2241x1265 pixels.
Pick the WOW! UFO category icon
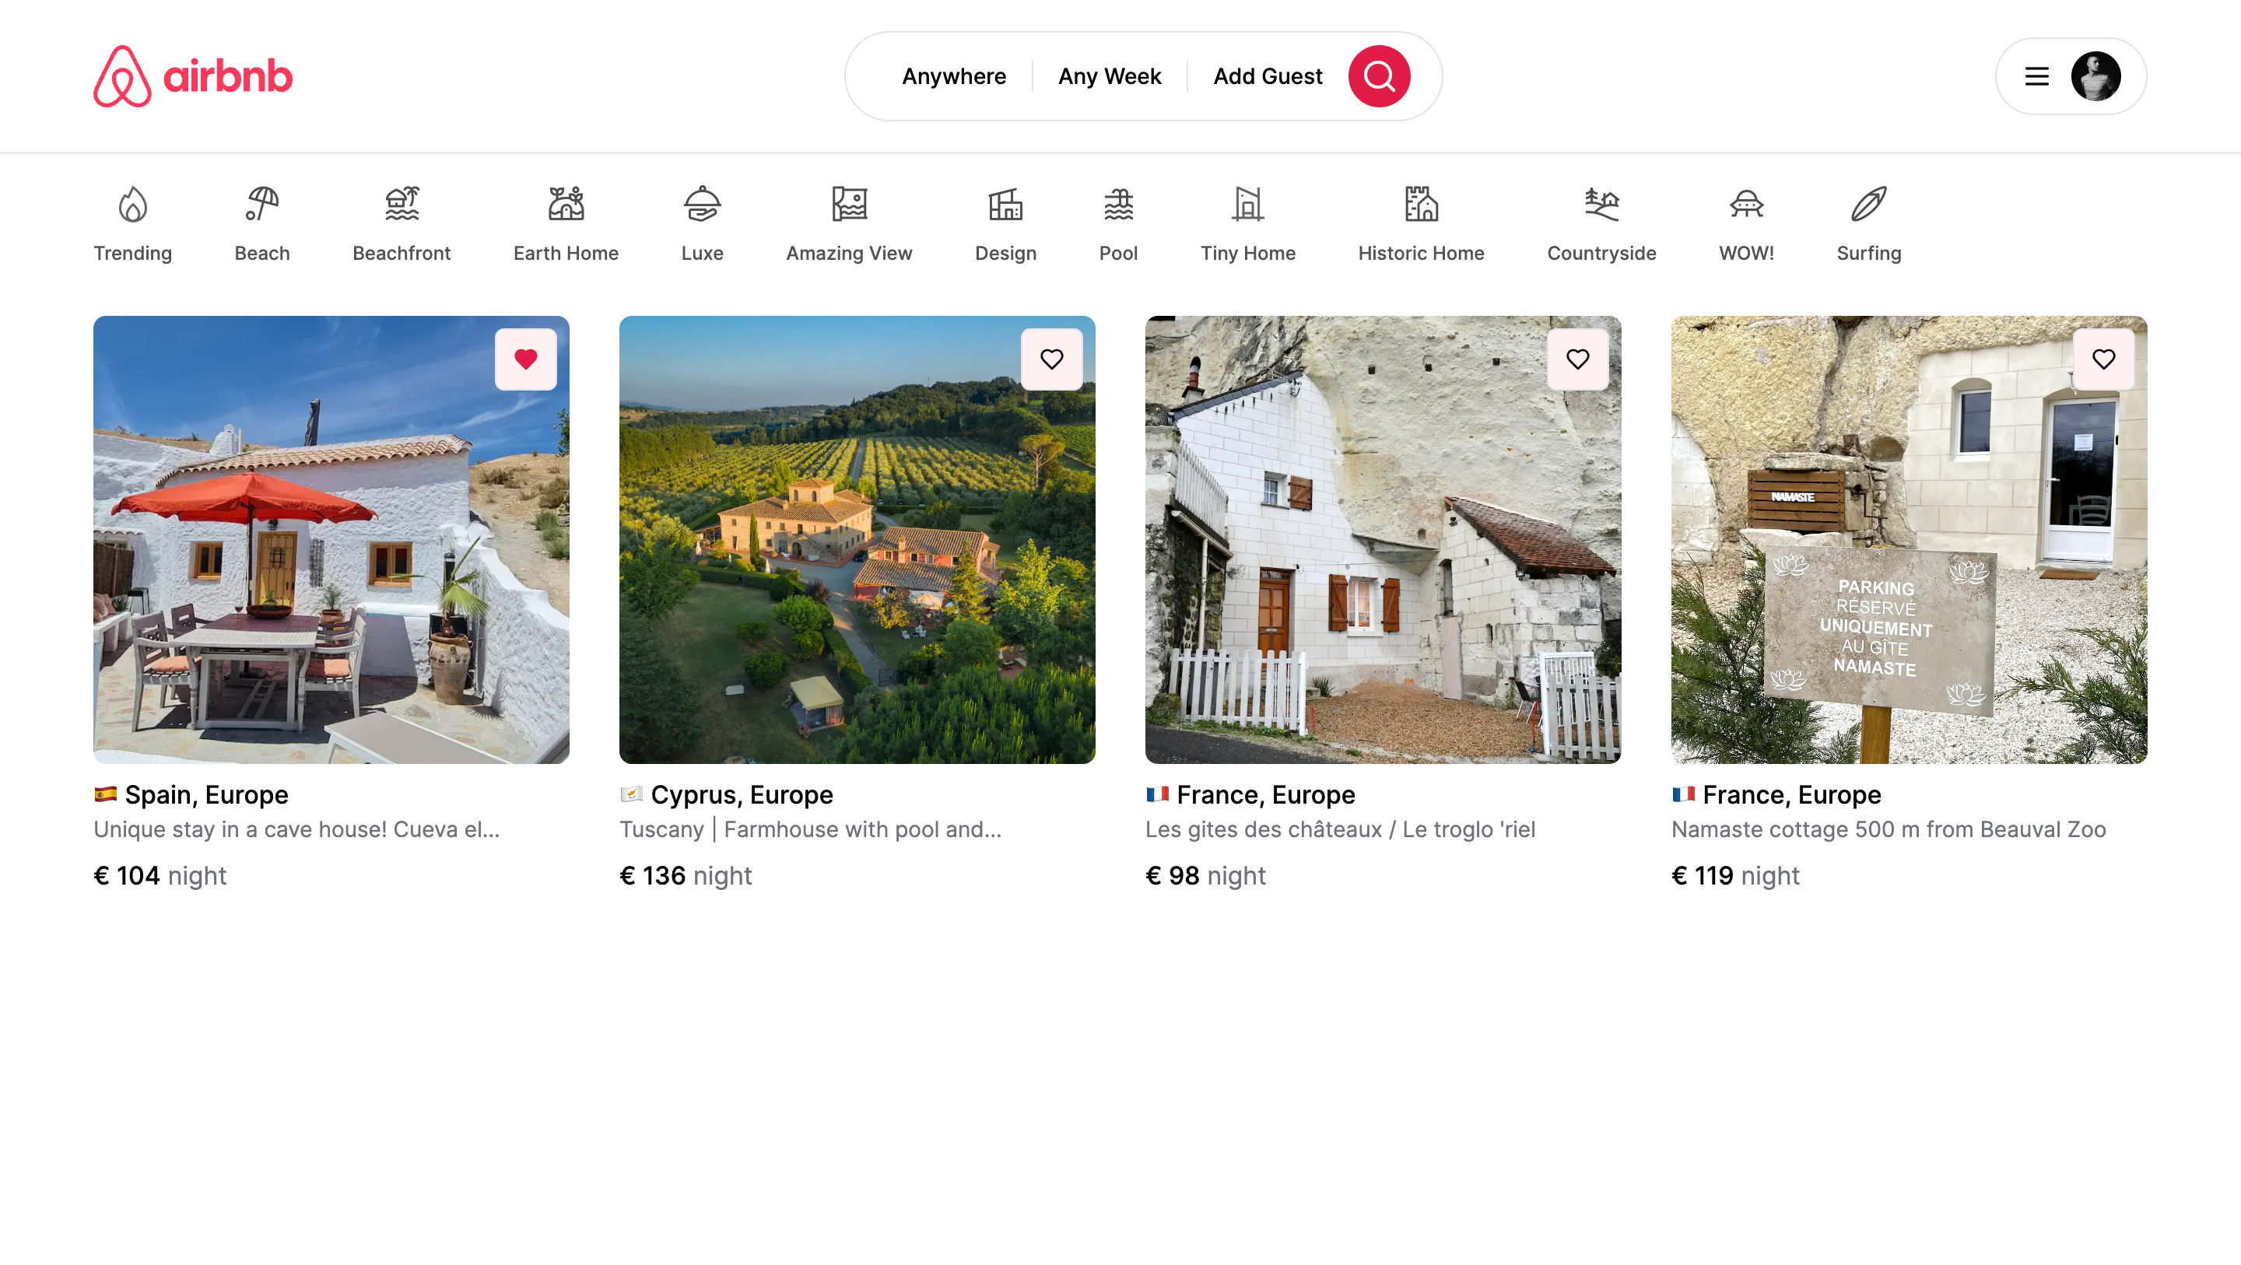pos(1745,205)
